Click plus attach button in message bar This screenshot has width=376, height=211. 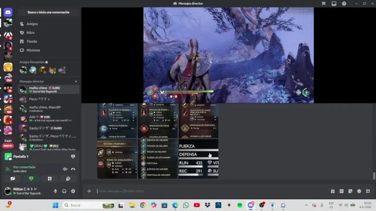coord(89,191)
